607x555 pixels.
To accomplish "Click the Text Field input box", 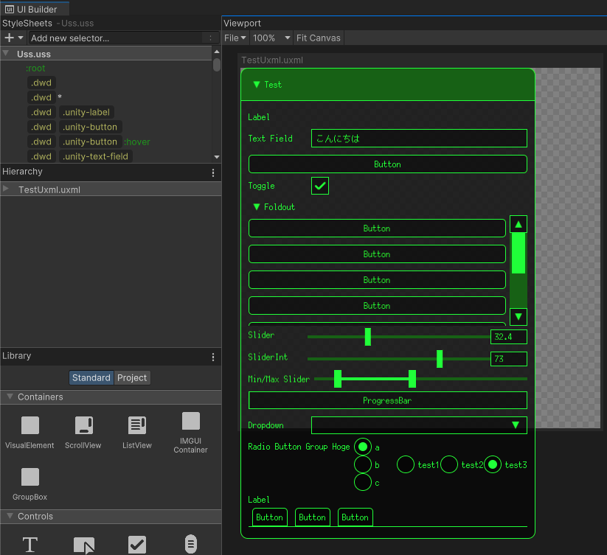I will tap(419, 139).
